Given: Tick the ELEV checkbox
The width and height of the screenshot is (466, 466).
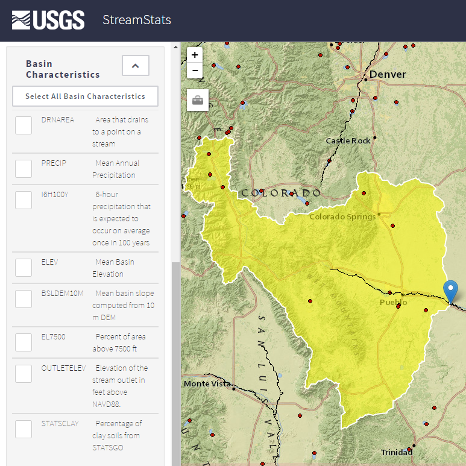Looking at the screenshot, I should (24, 268).
